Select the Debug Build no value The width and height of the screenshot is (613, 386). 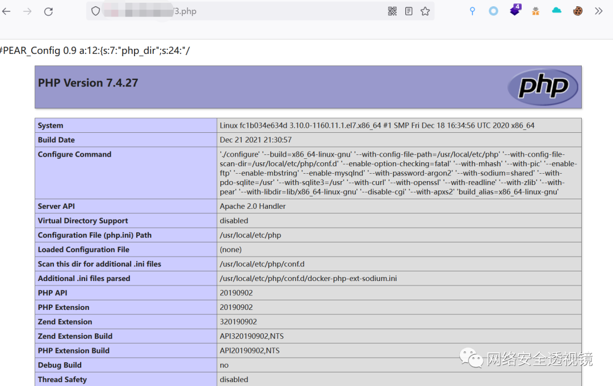pyautogui.click(x=224, y=365)
